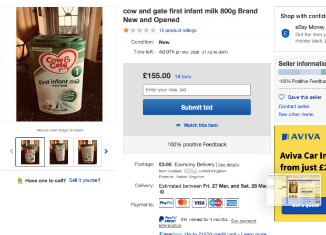Click the PayPal payment logo
This screenshot has width=326, height=235.
[x=166, y=202]
